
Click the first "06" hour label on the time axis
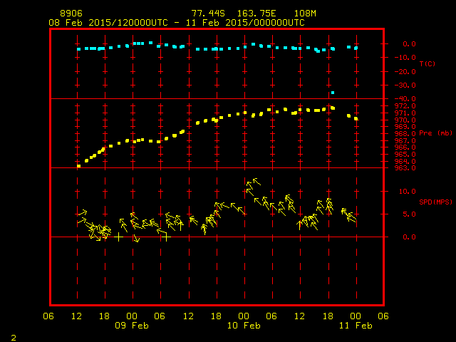(x=48, y=316)
